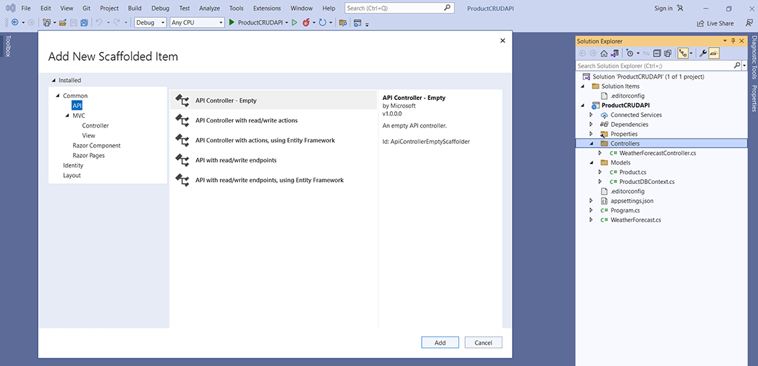Viewport: 758px width, 366px height.
Task: Open the Analyze menu
Action: [209, 8]
